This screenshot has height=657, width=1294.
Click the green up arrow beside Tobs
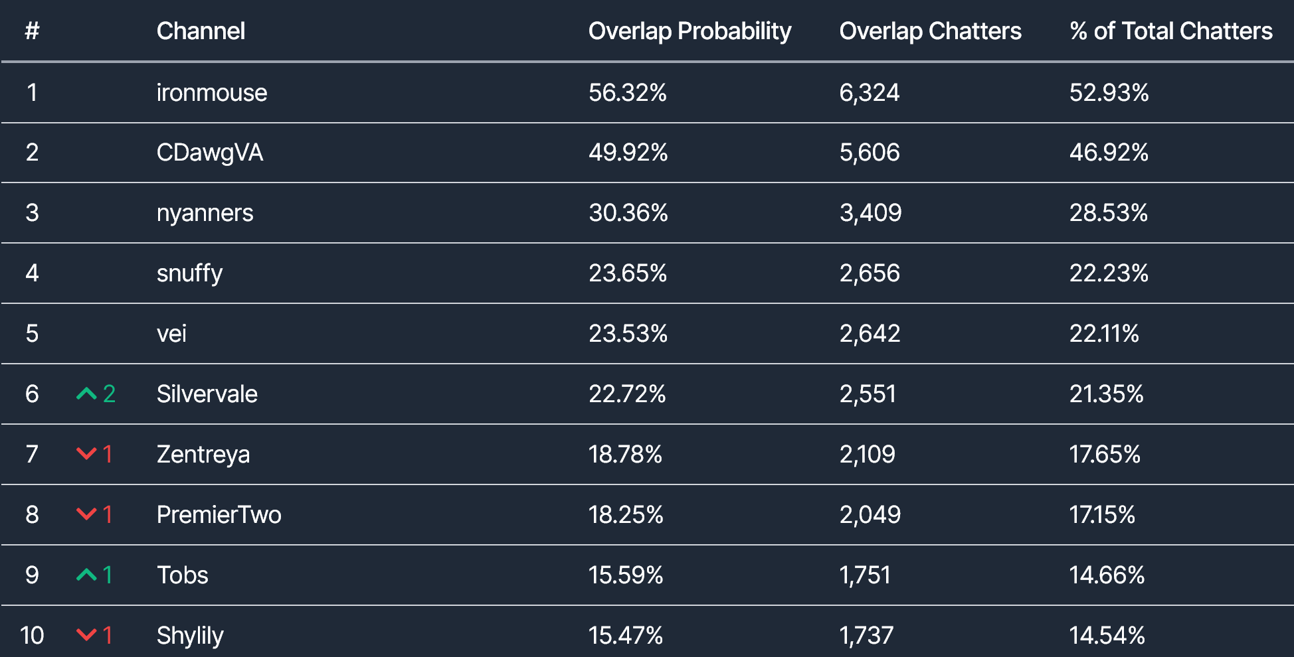point(86,575)
